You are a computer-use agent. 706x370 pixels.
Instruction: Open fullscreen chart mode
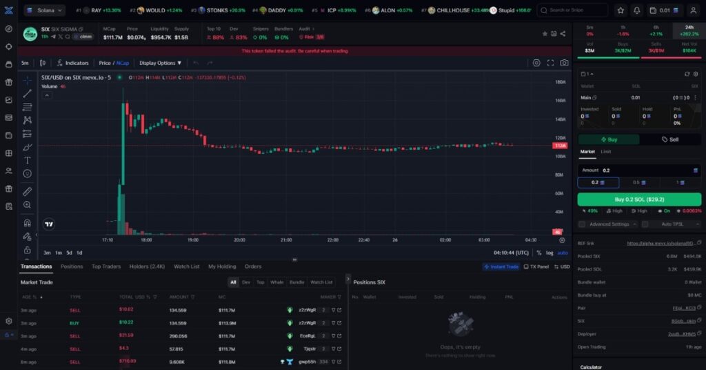(550, 63)
